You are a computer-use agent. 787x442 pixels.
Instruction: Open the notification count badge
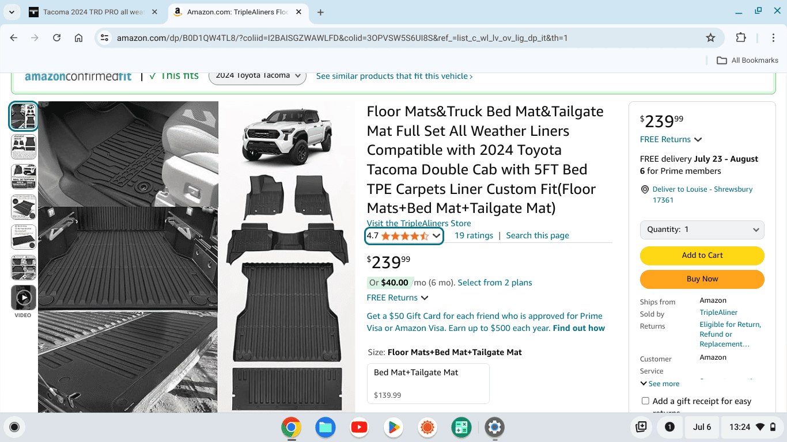click(x=669, y=427)
